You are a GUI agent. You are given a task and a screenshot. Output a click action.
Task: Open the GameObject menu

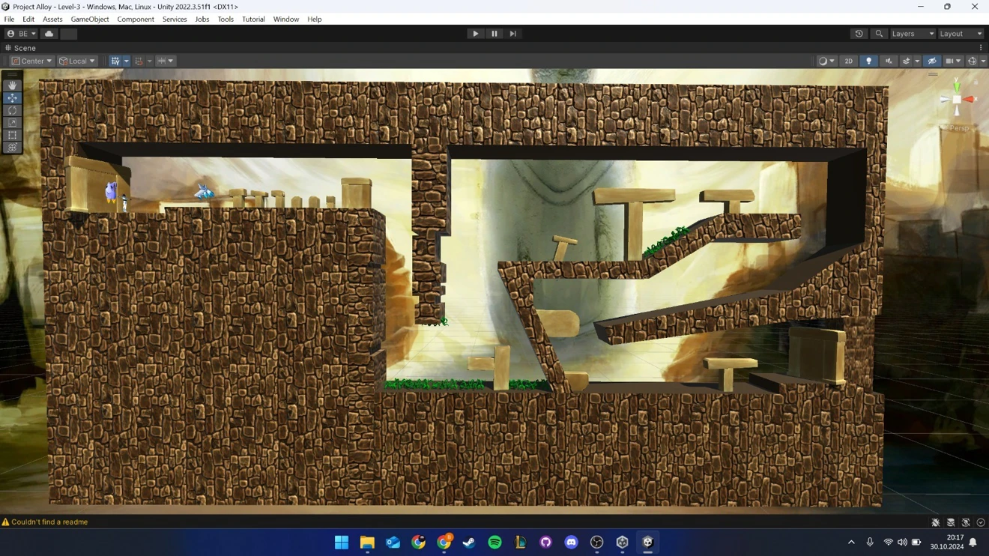[89, 19]
